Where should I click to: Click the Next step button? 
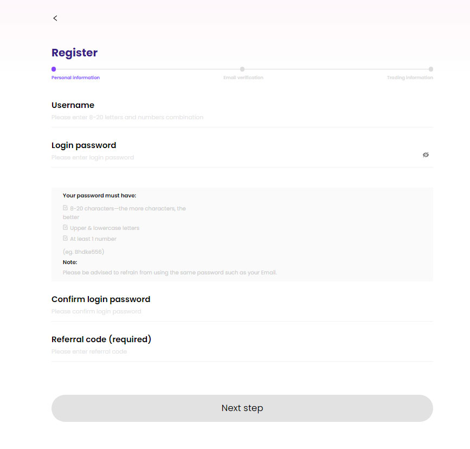(x=242, y=408)
